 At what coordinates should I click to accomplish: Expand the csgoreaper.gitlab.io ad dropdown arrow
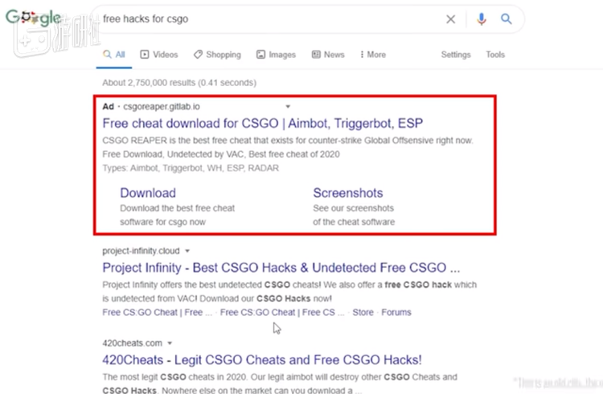pos(289,106)
